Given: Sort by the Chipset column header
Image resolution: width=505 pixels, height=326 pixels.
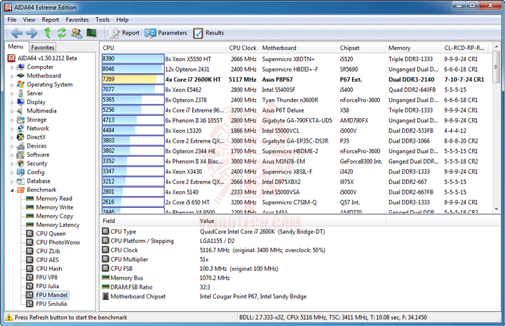Looking at the screenshot, I should pyautogui.click(x=361, y=48).
